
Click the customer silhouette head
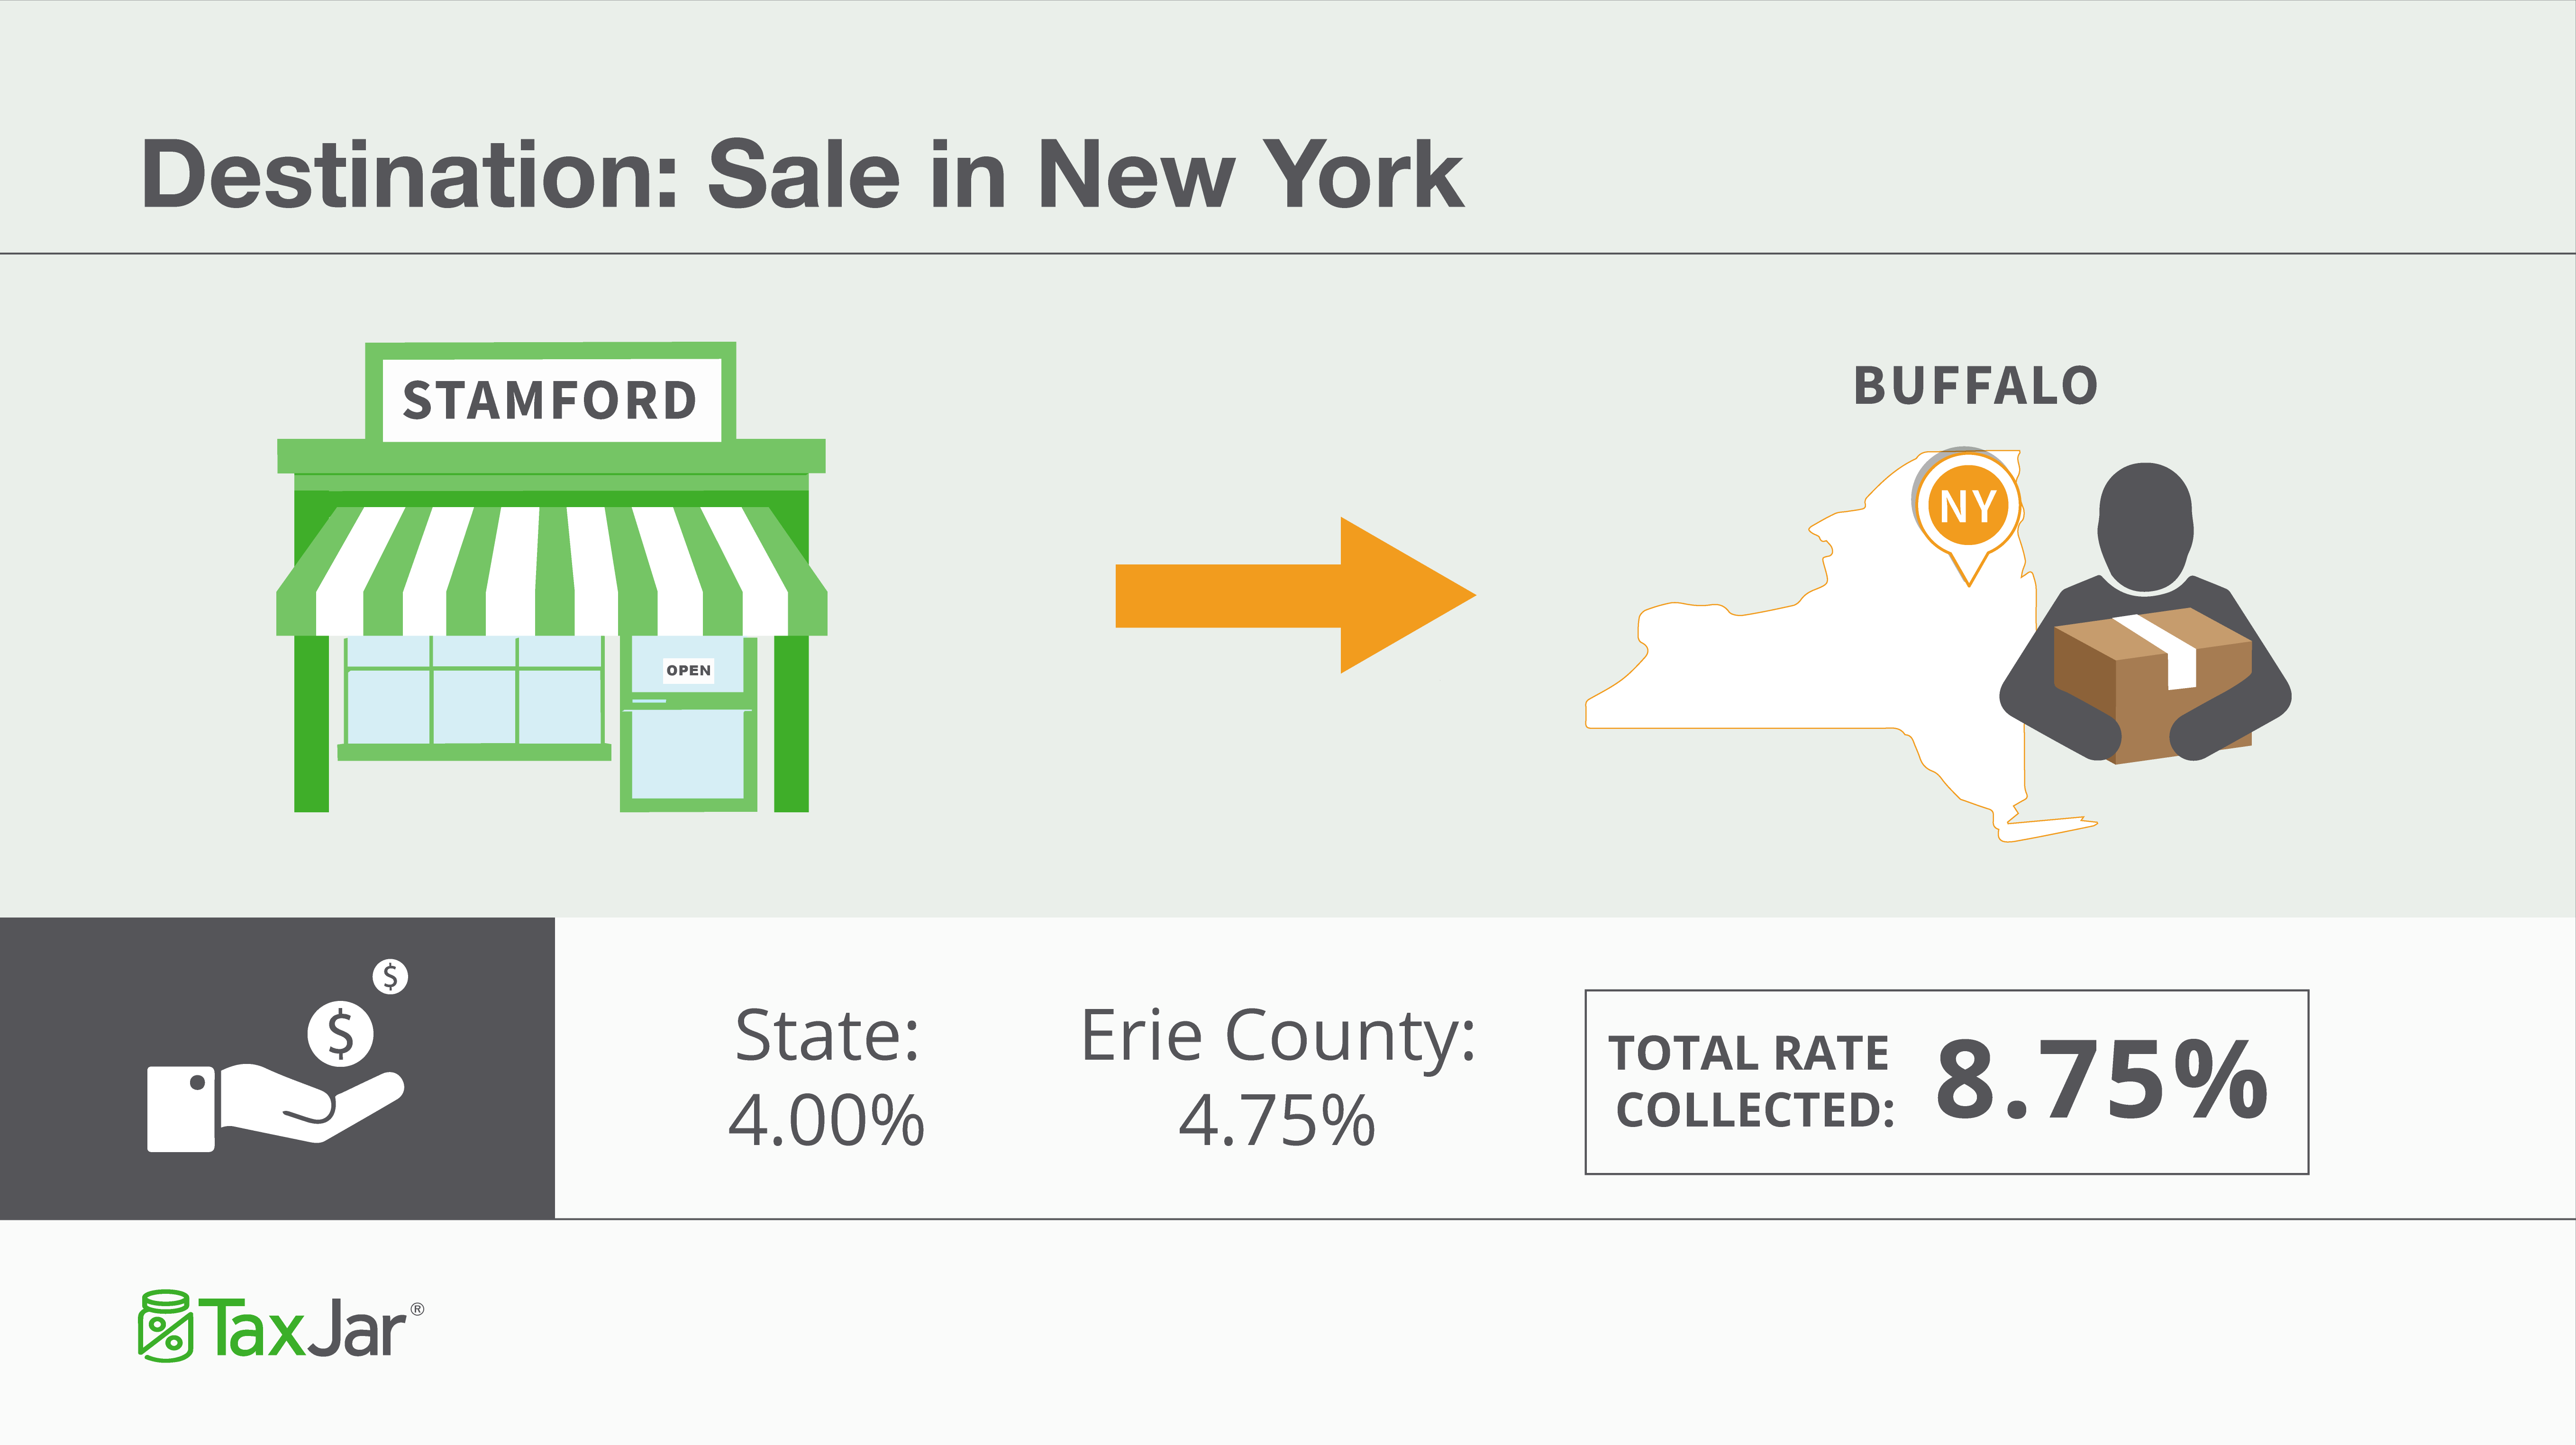(2146, 526)
